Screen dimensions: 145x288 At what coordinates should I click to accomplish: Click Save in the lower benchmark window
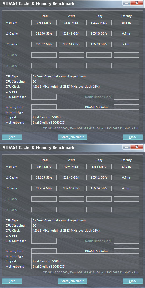click(x=12, y=281)
